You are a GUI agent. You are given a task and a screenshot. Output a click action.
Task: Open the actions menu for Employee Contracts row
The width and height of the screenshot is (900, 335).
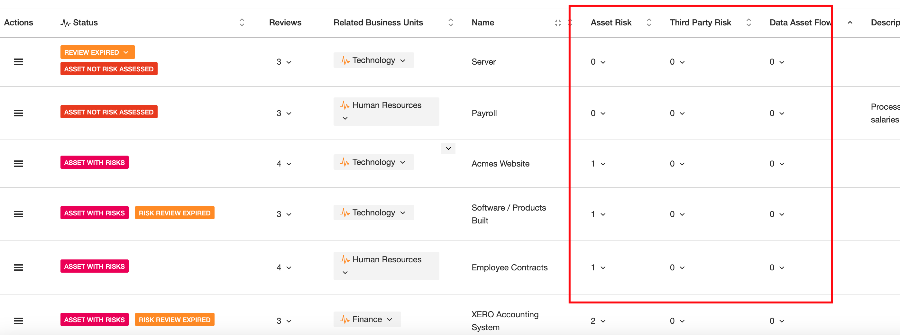click(19, 267)
